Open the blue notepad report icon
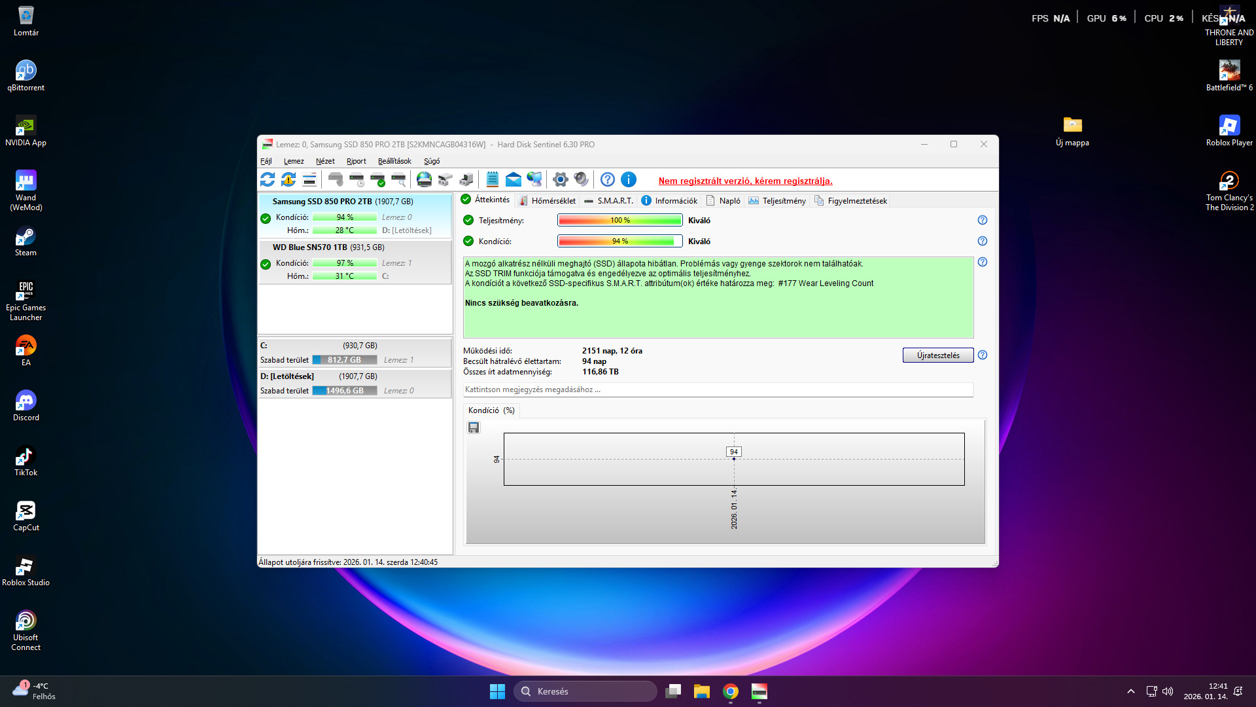This screenshot has width=1256, height=707. pos(493,179)
